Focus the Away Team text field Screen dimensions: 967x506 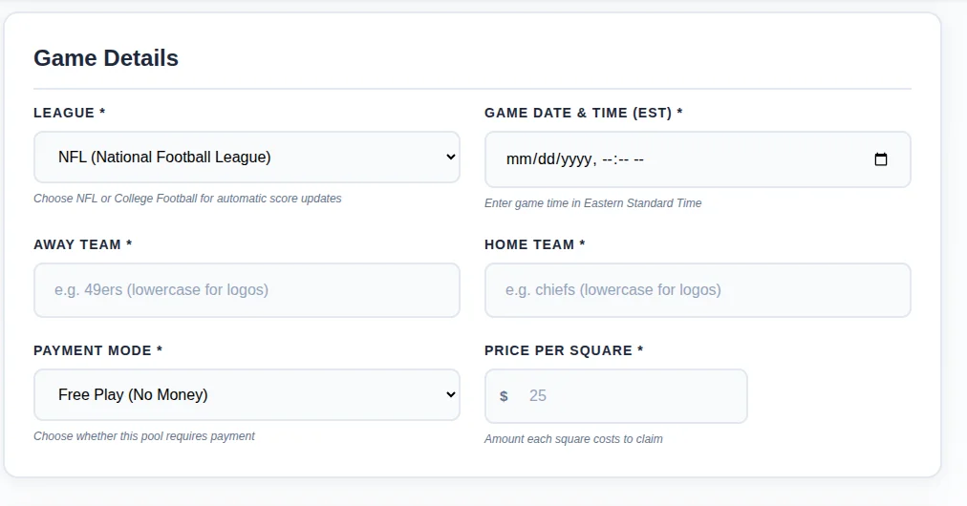click(247, 290)
